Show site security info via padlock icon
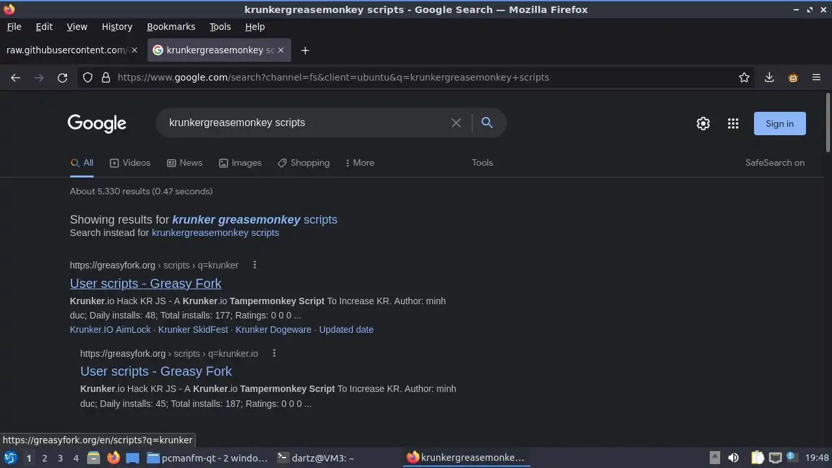Viewport: 832px width, 468px height. click(x=106, y=77)
